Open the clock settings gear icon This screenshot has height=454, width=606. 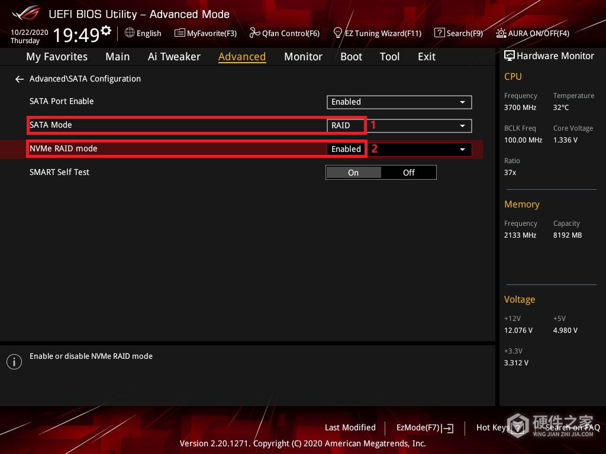106,31
